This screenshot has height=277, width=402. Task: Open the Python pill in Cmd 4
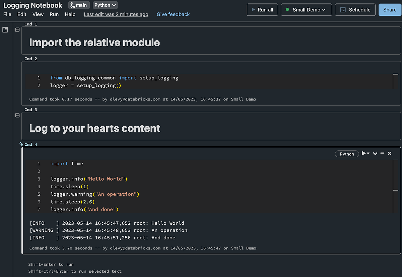pyautogui.click(x=347, y=154)
